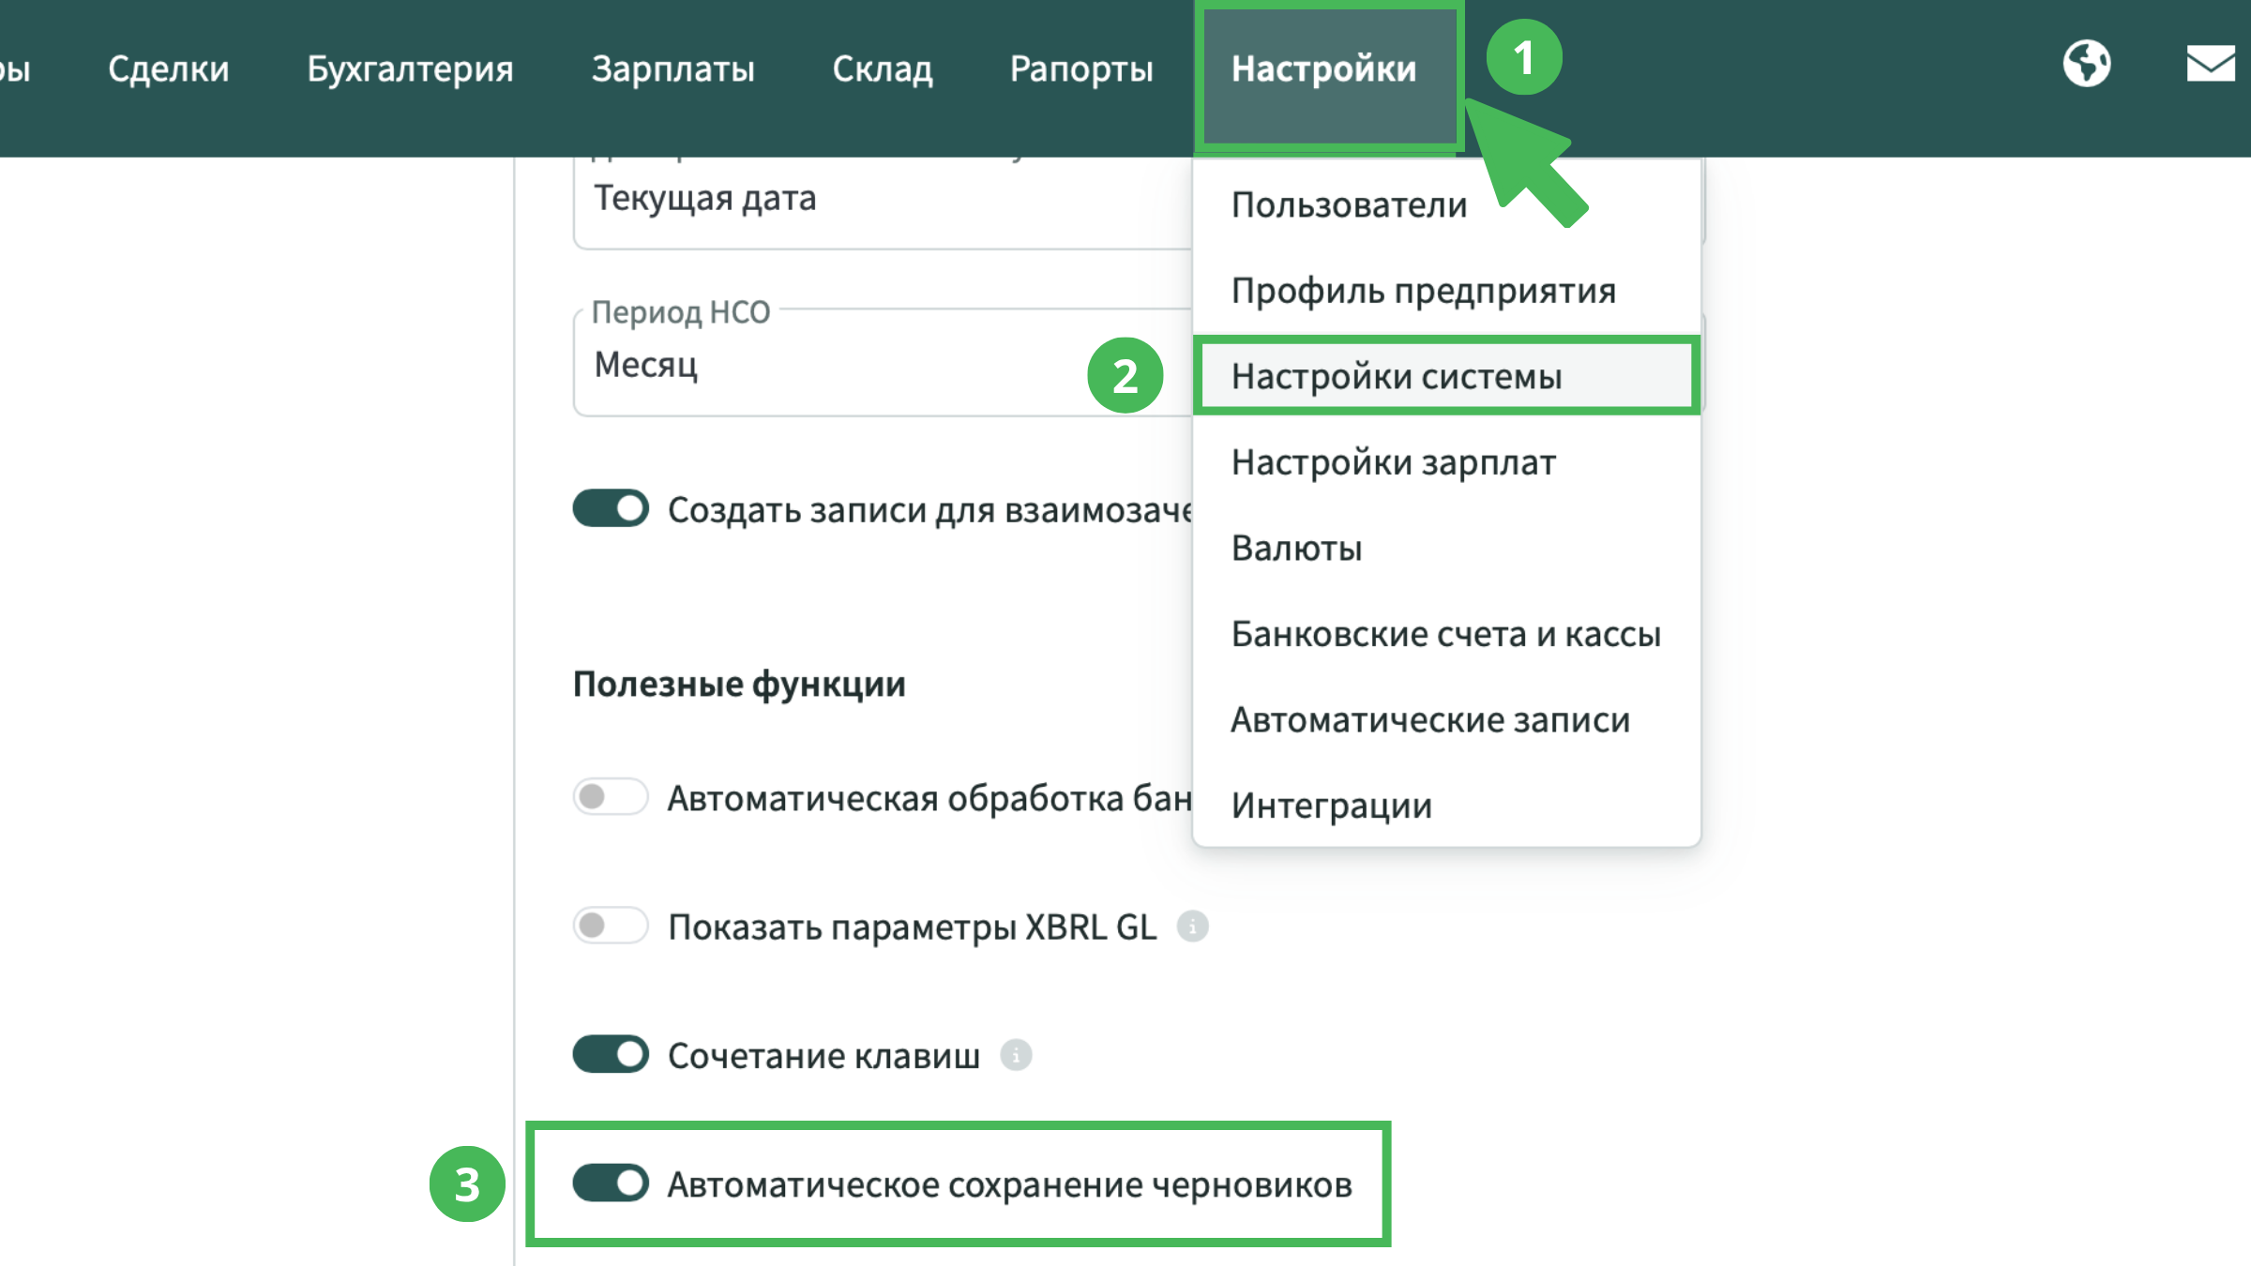Select Банковские счета и кассы entry

1445,634
